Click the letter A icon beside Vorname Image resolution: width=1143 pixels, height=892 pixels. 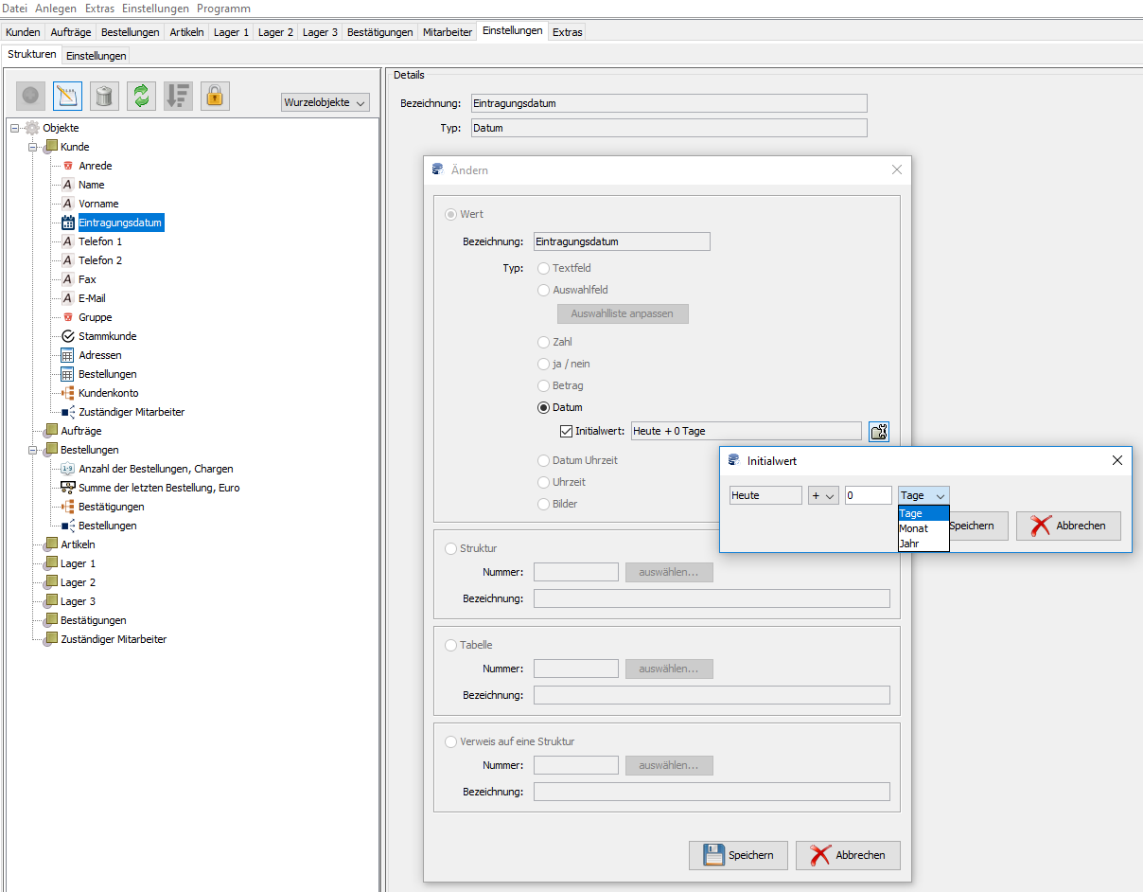click(x=68, y=204)
